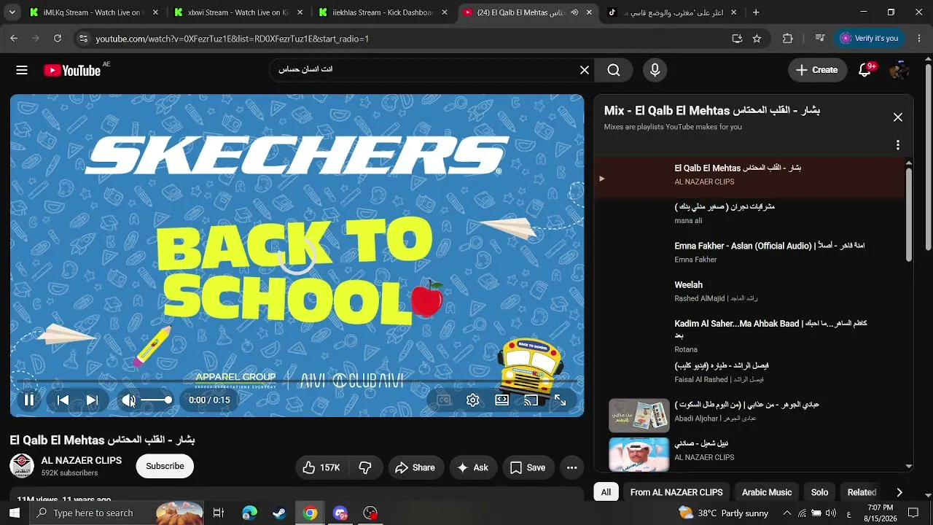The width and height of the screenshot is (933, 525).
Task: Select the From AL NAZAER CLIPS chip
Action: [676, 492]
